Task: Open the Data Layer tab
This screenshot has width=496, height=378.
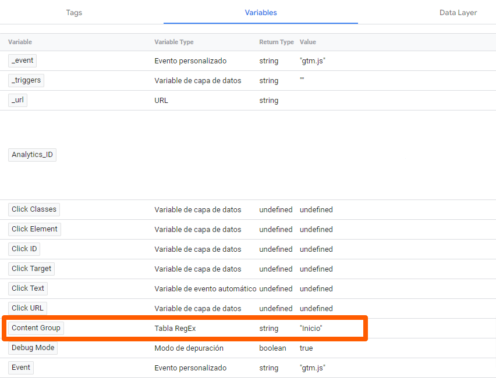Action: point(458,13)
